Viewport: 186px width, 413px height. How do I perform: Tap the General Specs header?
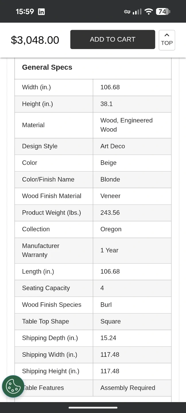(47, 67)
